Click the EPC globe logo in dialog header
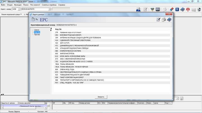This screenshot has height=113, width=202. tap(34, 20)
